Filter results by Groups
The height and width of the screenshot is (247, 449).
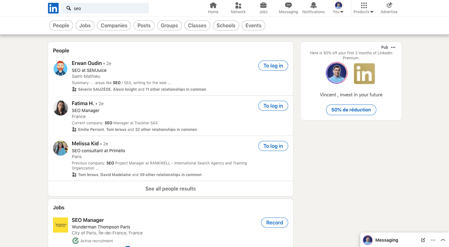[x=169, y=26]
